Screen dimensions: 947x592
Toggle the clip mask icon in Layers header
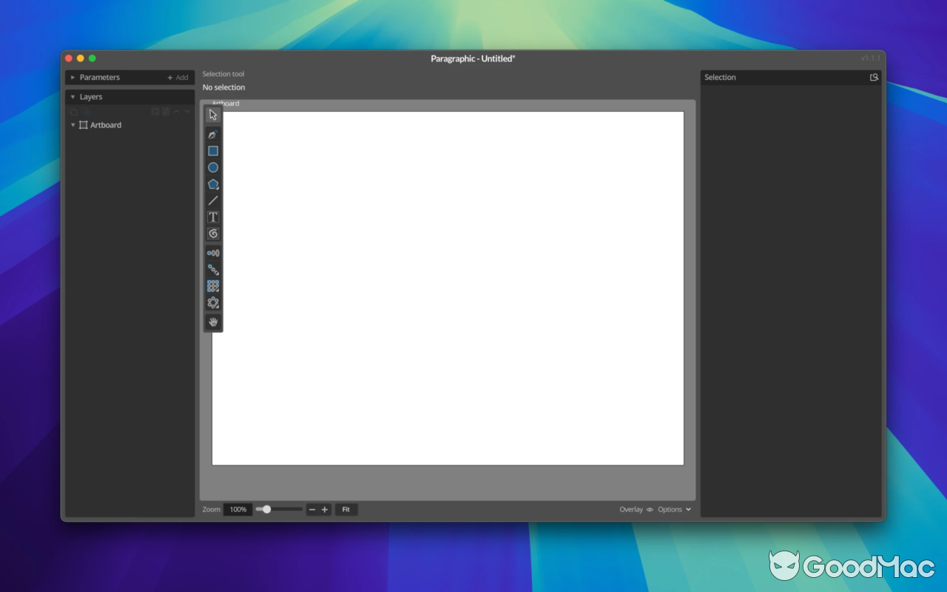155,111
